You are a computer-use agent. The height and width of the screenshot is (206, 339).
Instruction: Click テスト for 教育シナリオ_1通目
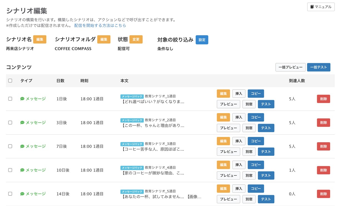(266, 104)
